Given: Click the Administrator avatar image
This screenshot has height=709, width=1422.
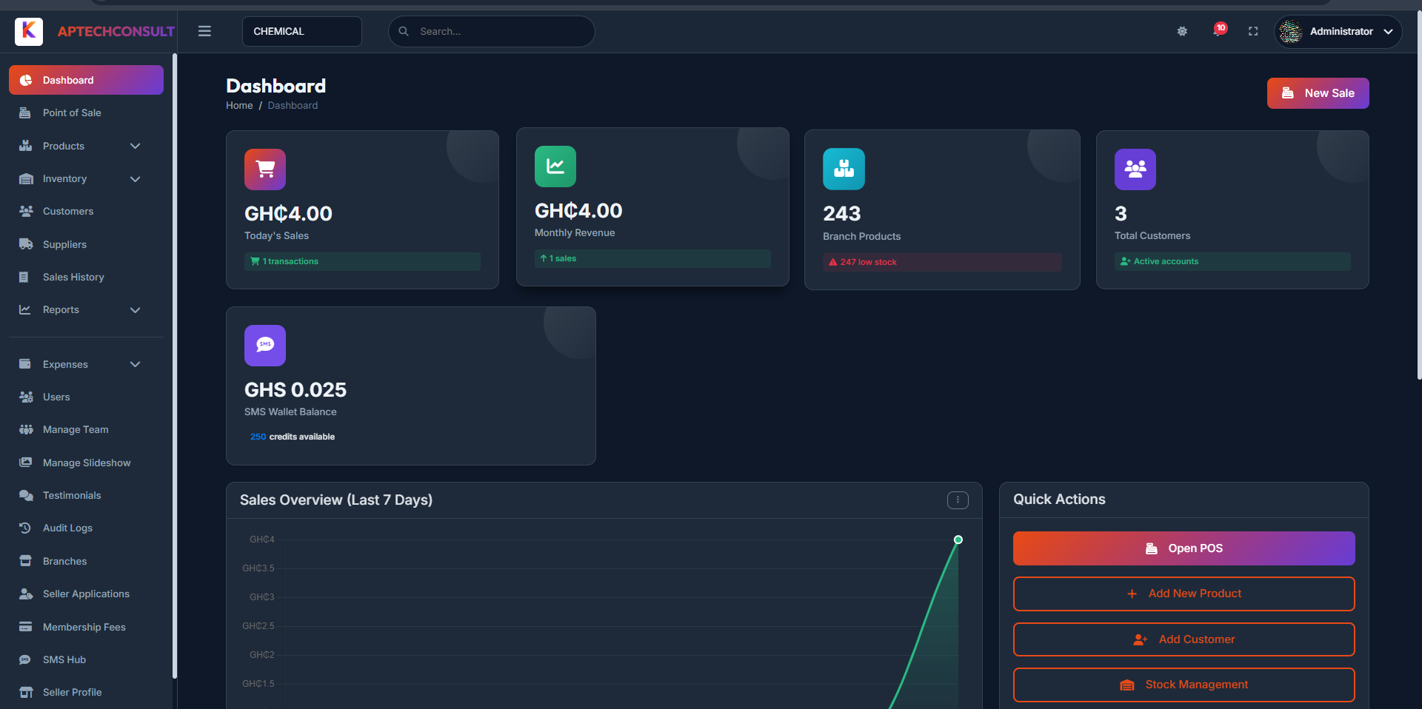Looking at the screenshot, I should point(1291,31).
